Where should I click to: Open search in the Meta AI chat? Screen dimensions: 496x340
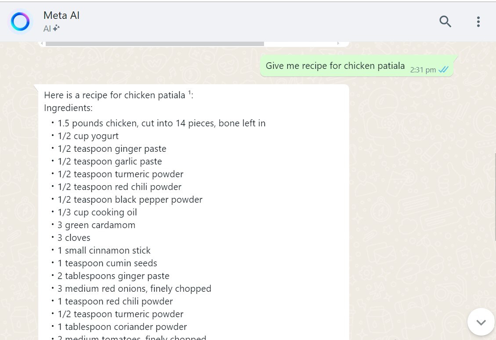point(445,21)
